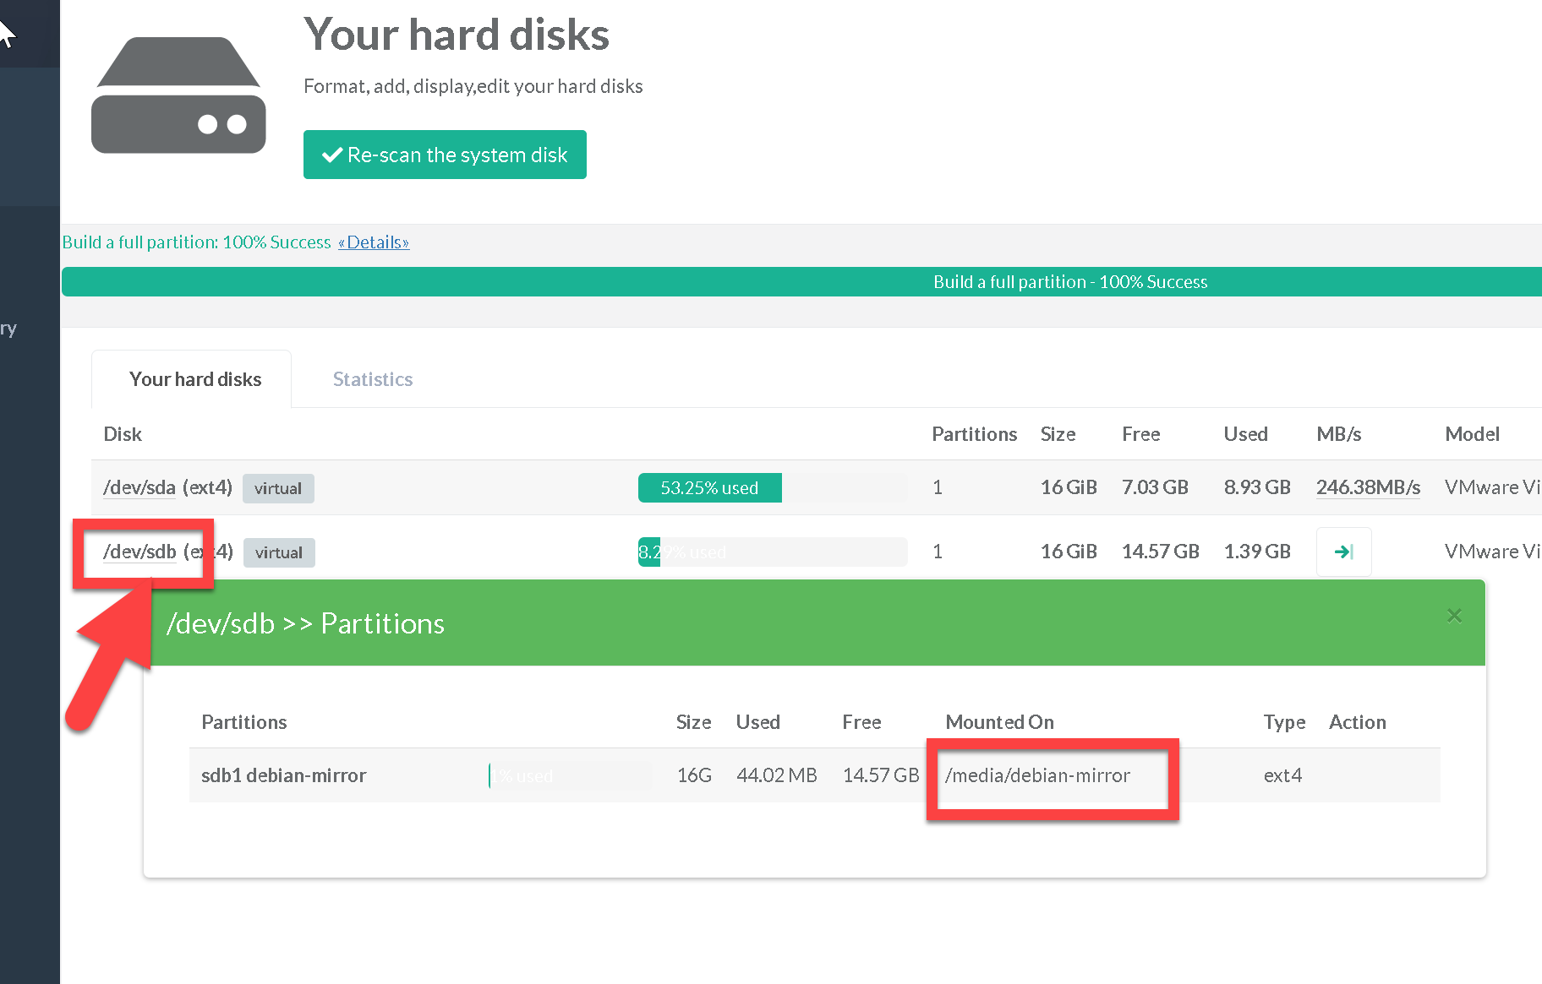Click the checkmark icon on Re-scan button
Screen dimensions: 1542x984
pos(332,155)
